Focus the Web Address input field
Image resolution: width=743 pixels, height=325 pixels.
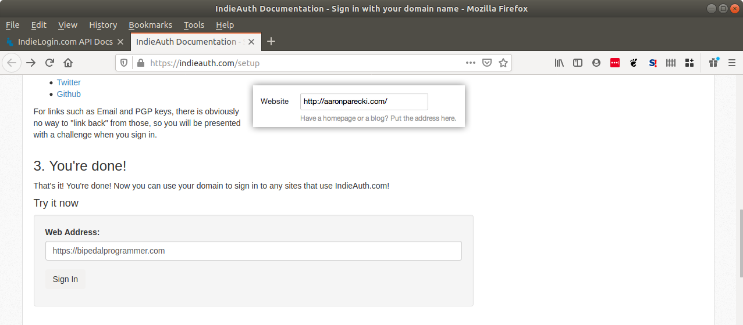coord(254,251)
